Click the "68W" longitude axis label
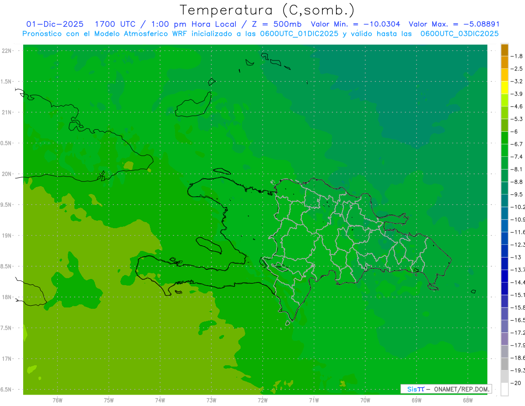 click(x=468, y=400)
